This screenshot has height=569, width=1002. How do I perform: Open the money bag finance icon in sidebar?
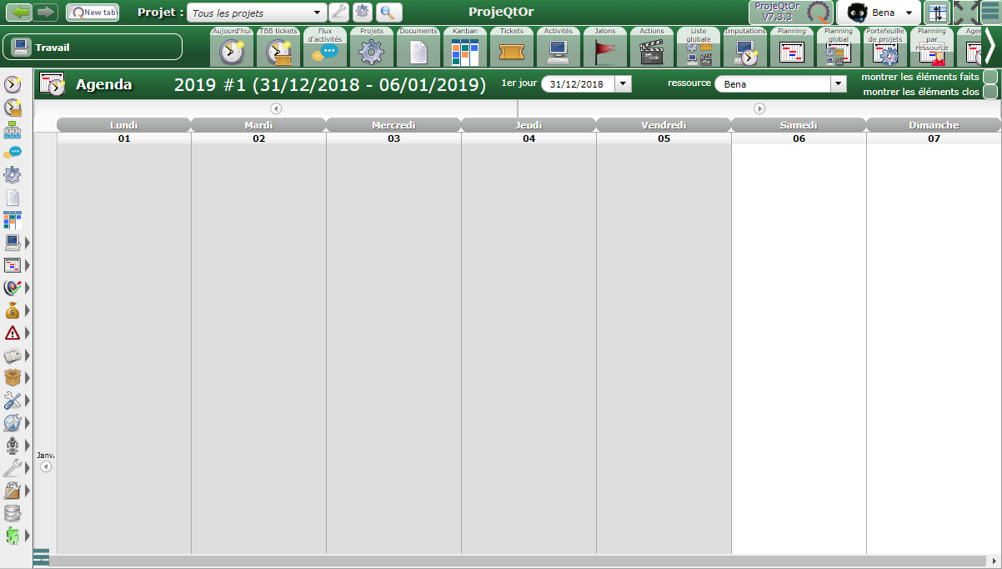pyautogui.click(x=13, y=310)
